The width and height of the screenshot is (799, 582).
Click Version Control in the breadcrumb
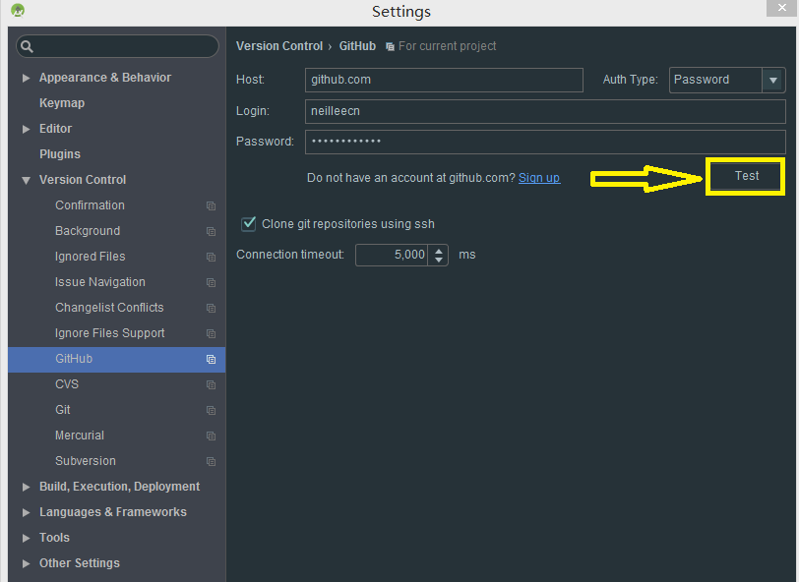point(279,46)
